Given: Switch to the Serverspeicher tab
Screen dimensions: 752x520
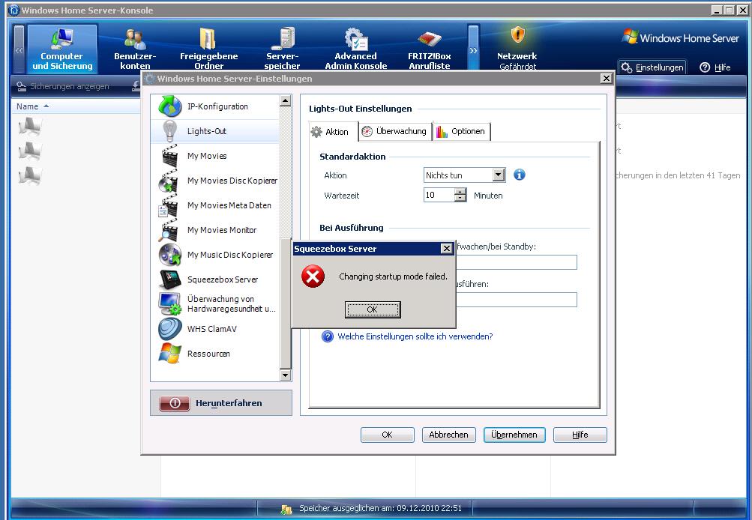Looking at the screenshot, I should point(282,49).
